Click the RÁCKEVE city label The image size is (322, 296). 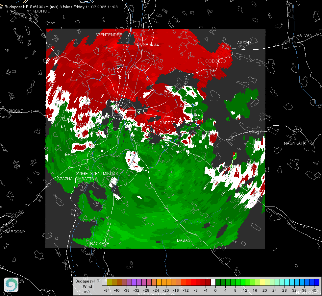click(100, 244)
